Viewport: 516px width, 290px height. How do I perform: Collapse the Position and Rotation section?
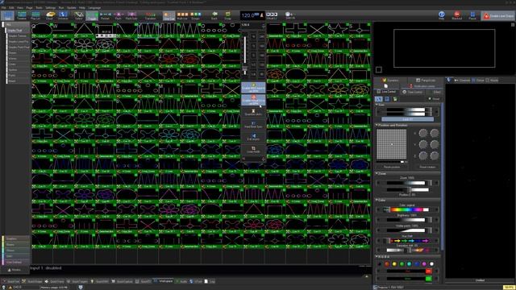pyautogui.click(x=377, y=126)
